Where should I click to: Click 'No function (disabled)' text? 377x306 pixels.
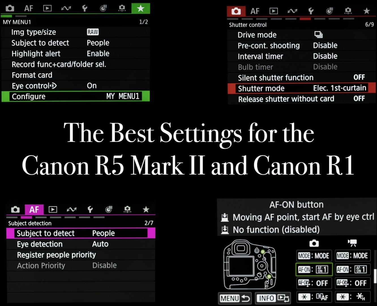tap(276, 229)
